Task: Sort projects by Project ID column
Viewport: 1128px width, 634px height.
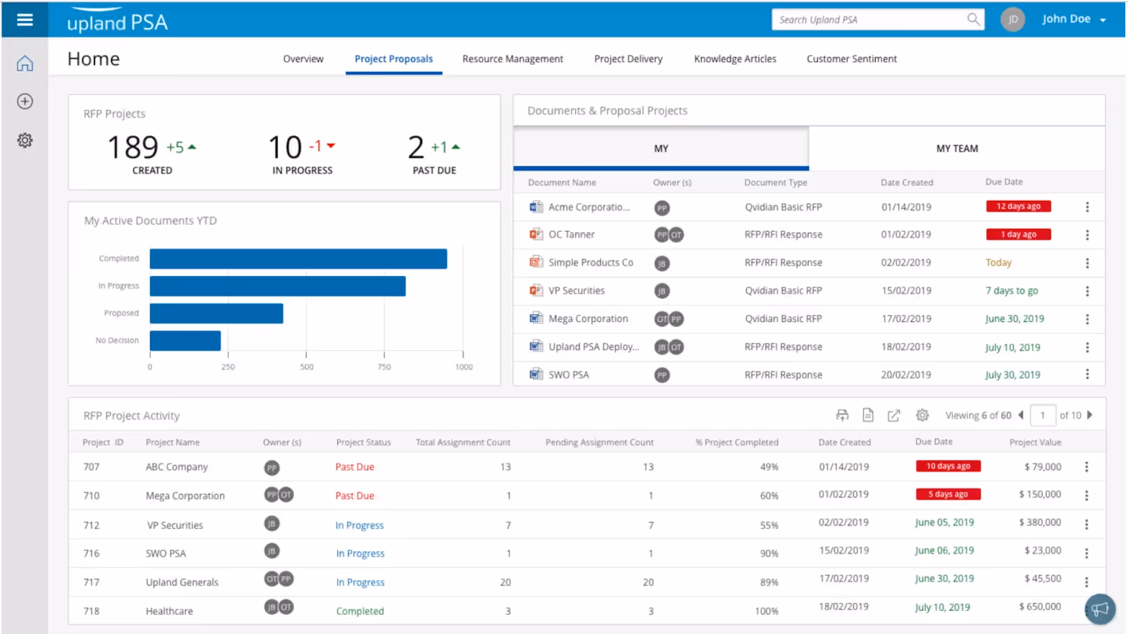Action: pyautogui.click(x=103, y=442)
